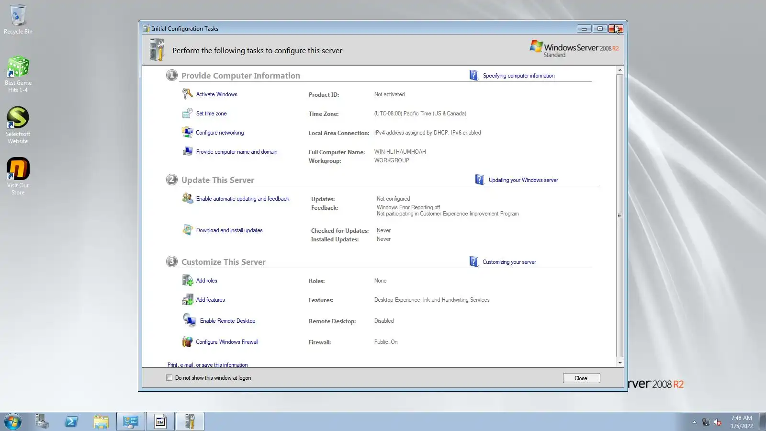This screenshot has width=766, height=431.
Task: Click the Add features link
Action: tap(210, 300)
